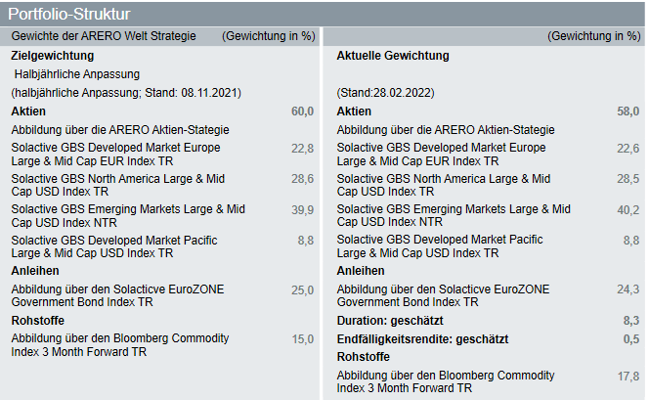The width and height of the screenshot is (649, 400).
Task: Select the Emerging Markets target weight 39,9
Action: coord(302,210)
